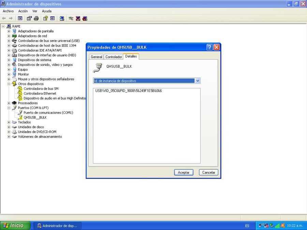307x230 pixels.
Task: Open the Ver menu
Action: pos(35,11)
